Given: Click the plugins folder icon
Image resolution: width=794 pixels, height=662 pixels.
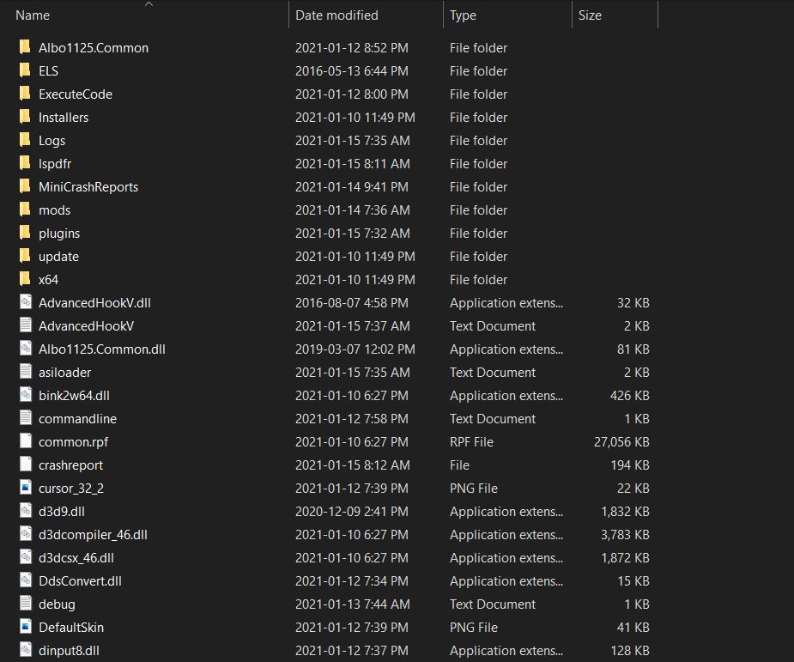Looking at the screenshot, I should coord(24,233).
